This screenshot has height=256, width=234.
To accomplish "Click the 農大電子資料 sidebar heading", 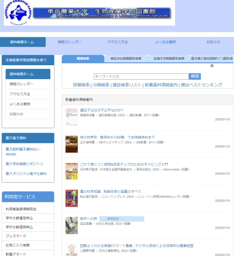I will coord(28,138).
